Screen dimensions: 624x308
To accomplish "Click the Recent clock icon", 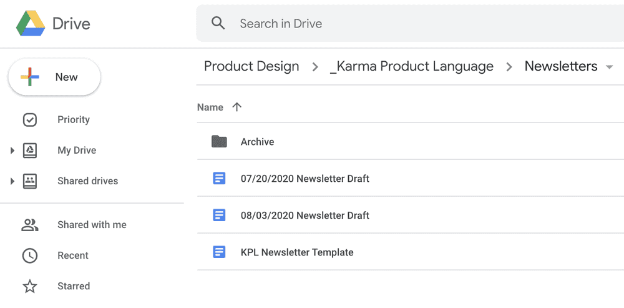I will pos(30,256).
